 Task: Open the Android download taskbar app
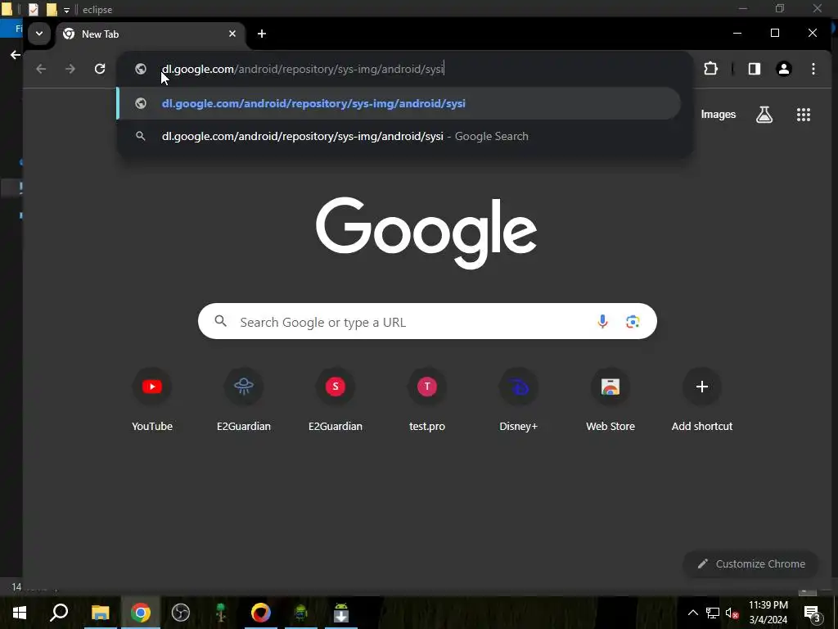point(341,613)
